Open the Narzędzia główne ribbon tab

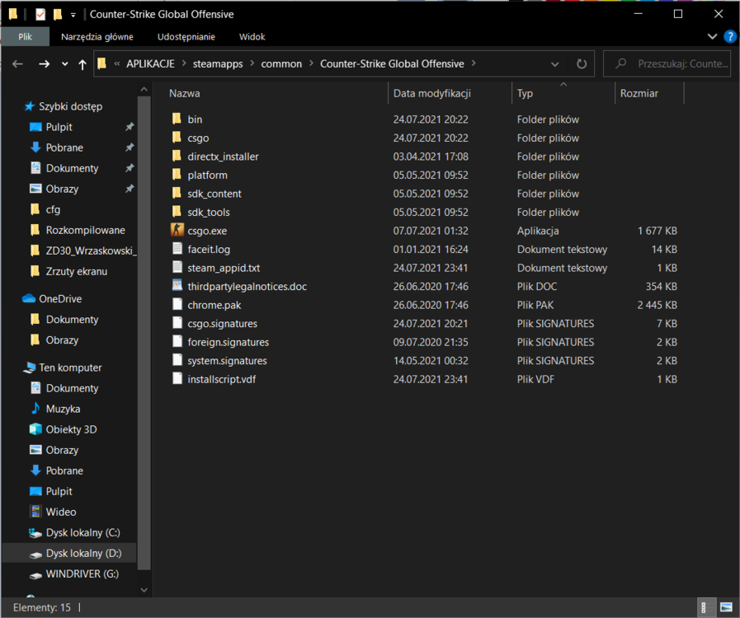tap(97, 37)
